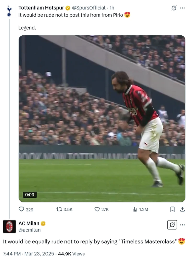Image resolution: width=191 pixels, height=259 pixels.
Task: Click the Tottenham Hotspur crest avatar
Action: tap(9, 11)
